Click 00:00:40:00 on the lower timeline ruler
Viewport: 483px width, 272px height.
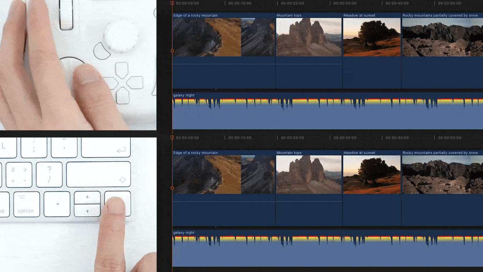(397, 138)
